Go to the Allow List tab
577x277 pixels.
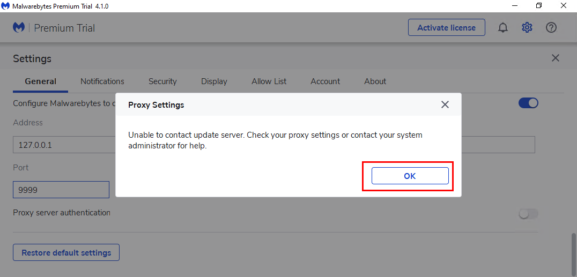point(269,81)
